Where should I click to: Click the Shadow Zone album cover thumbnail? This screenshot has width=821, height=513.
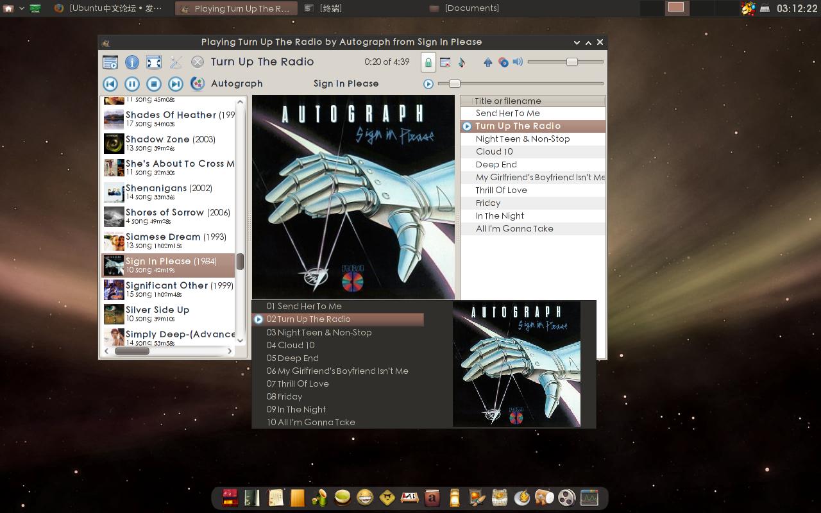114,143
